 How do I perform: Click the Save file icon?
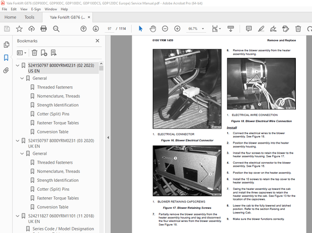pos(7,29)
